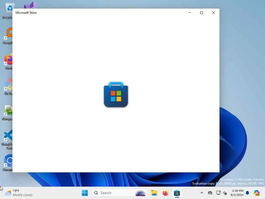The height and width of the screenshot is (199, 265).
Task: Click the taskbar Search box
Action: [119, 193]
